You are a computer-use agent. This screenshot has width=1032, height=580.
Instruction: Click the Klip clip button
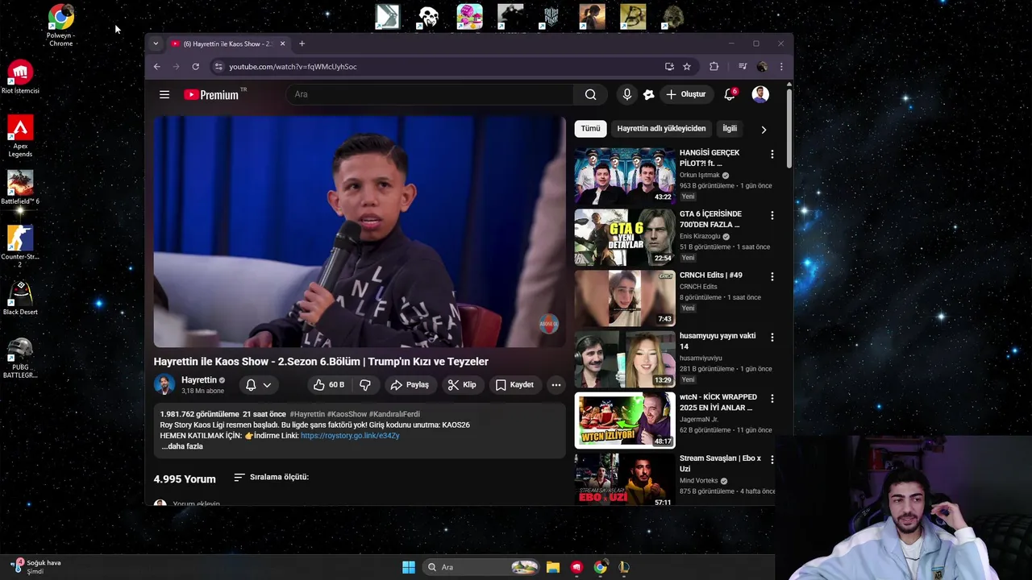point(462,385)
